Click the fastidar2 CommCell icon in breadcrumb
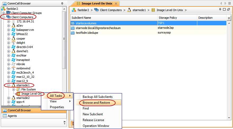 tap(74, 10)
